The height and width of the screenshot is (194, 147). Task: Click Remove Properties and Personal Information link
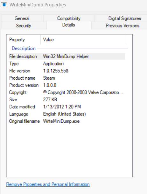click(x=48, y=184)
